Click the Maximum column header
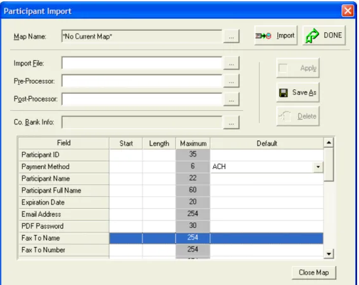359x285 pixels. pos(193,143)
